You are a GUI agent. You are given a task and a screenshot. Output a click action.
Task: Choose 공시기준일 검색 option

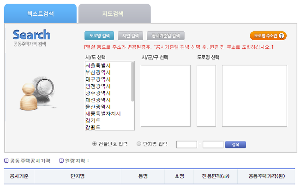166,36
